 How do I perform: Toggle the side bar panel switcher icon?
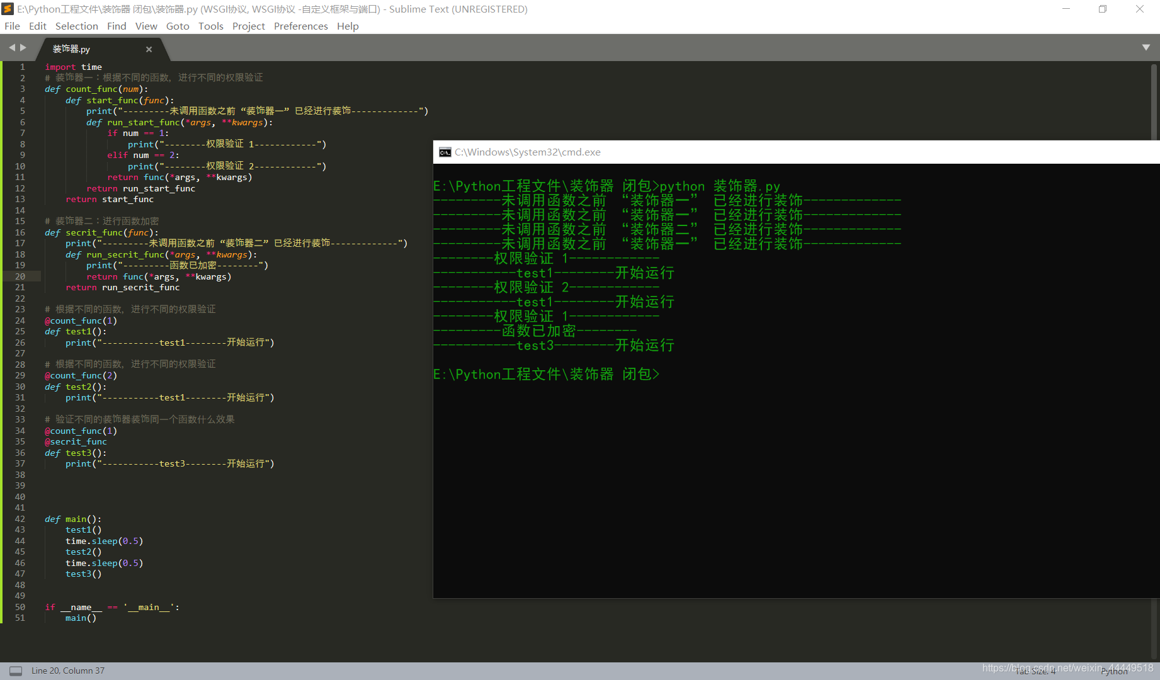16,671
